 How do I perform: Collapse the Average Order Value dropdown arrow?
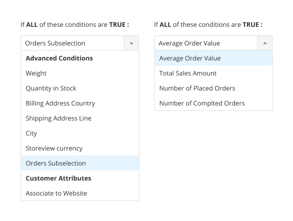coord(265,43)
